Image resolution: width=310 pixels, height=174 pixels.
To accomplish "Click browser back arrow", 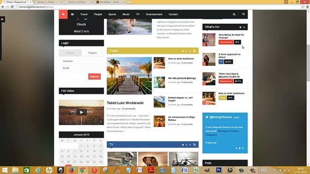I will [3, 7].
